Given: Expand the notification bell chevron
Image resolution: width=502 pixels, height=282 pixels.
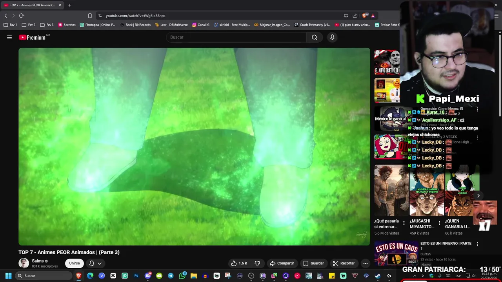Looking at the screenshot, I should pyautogui.click(x=100, y=263).
